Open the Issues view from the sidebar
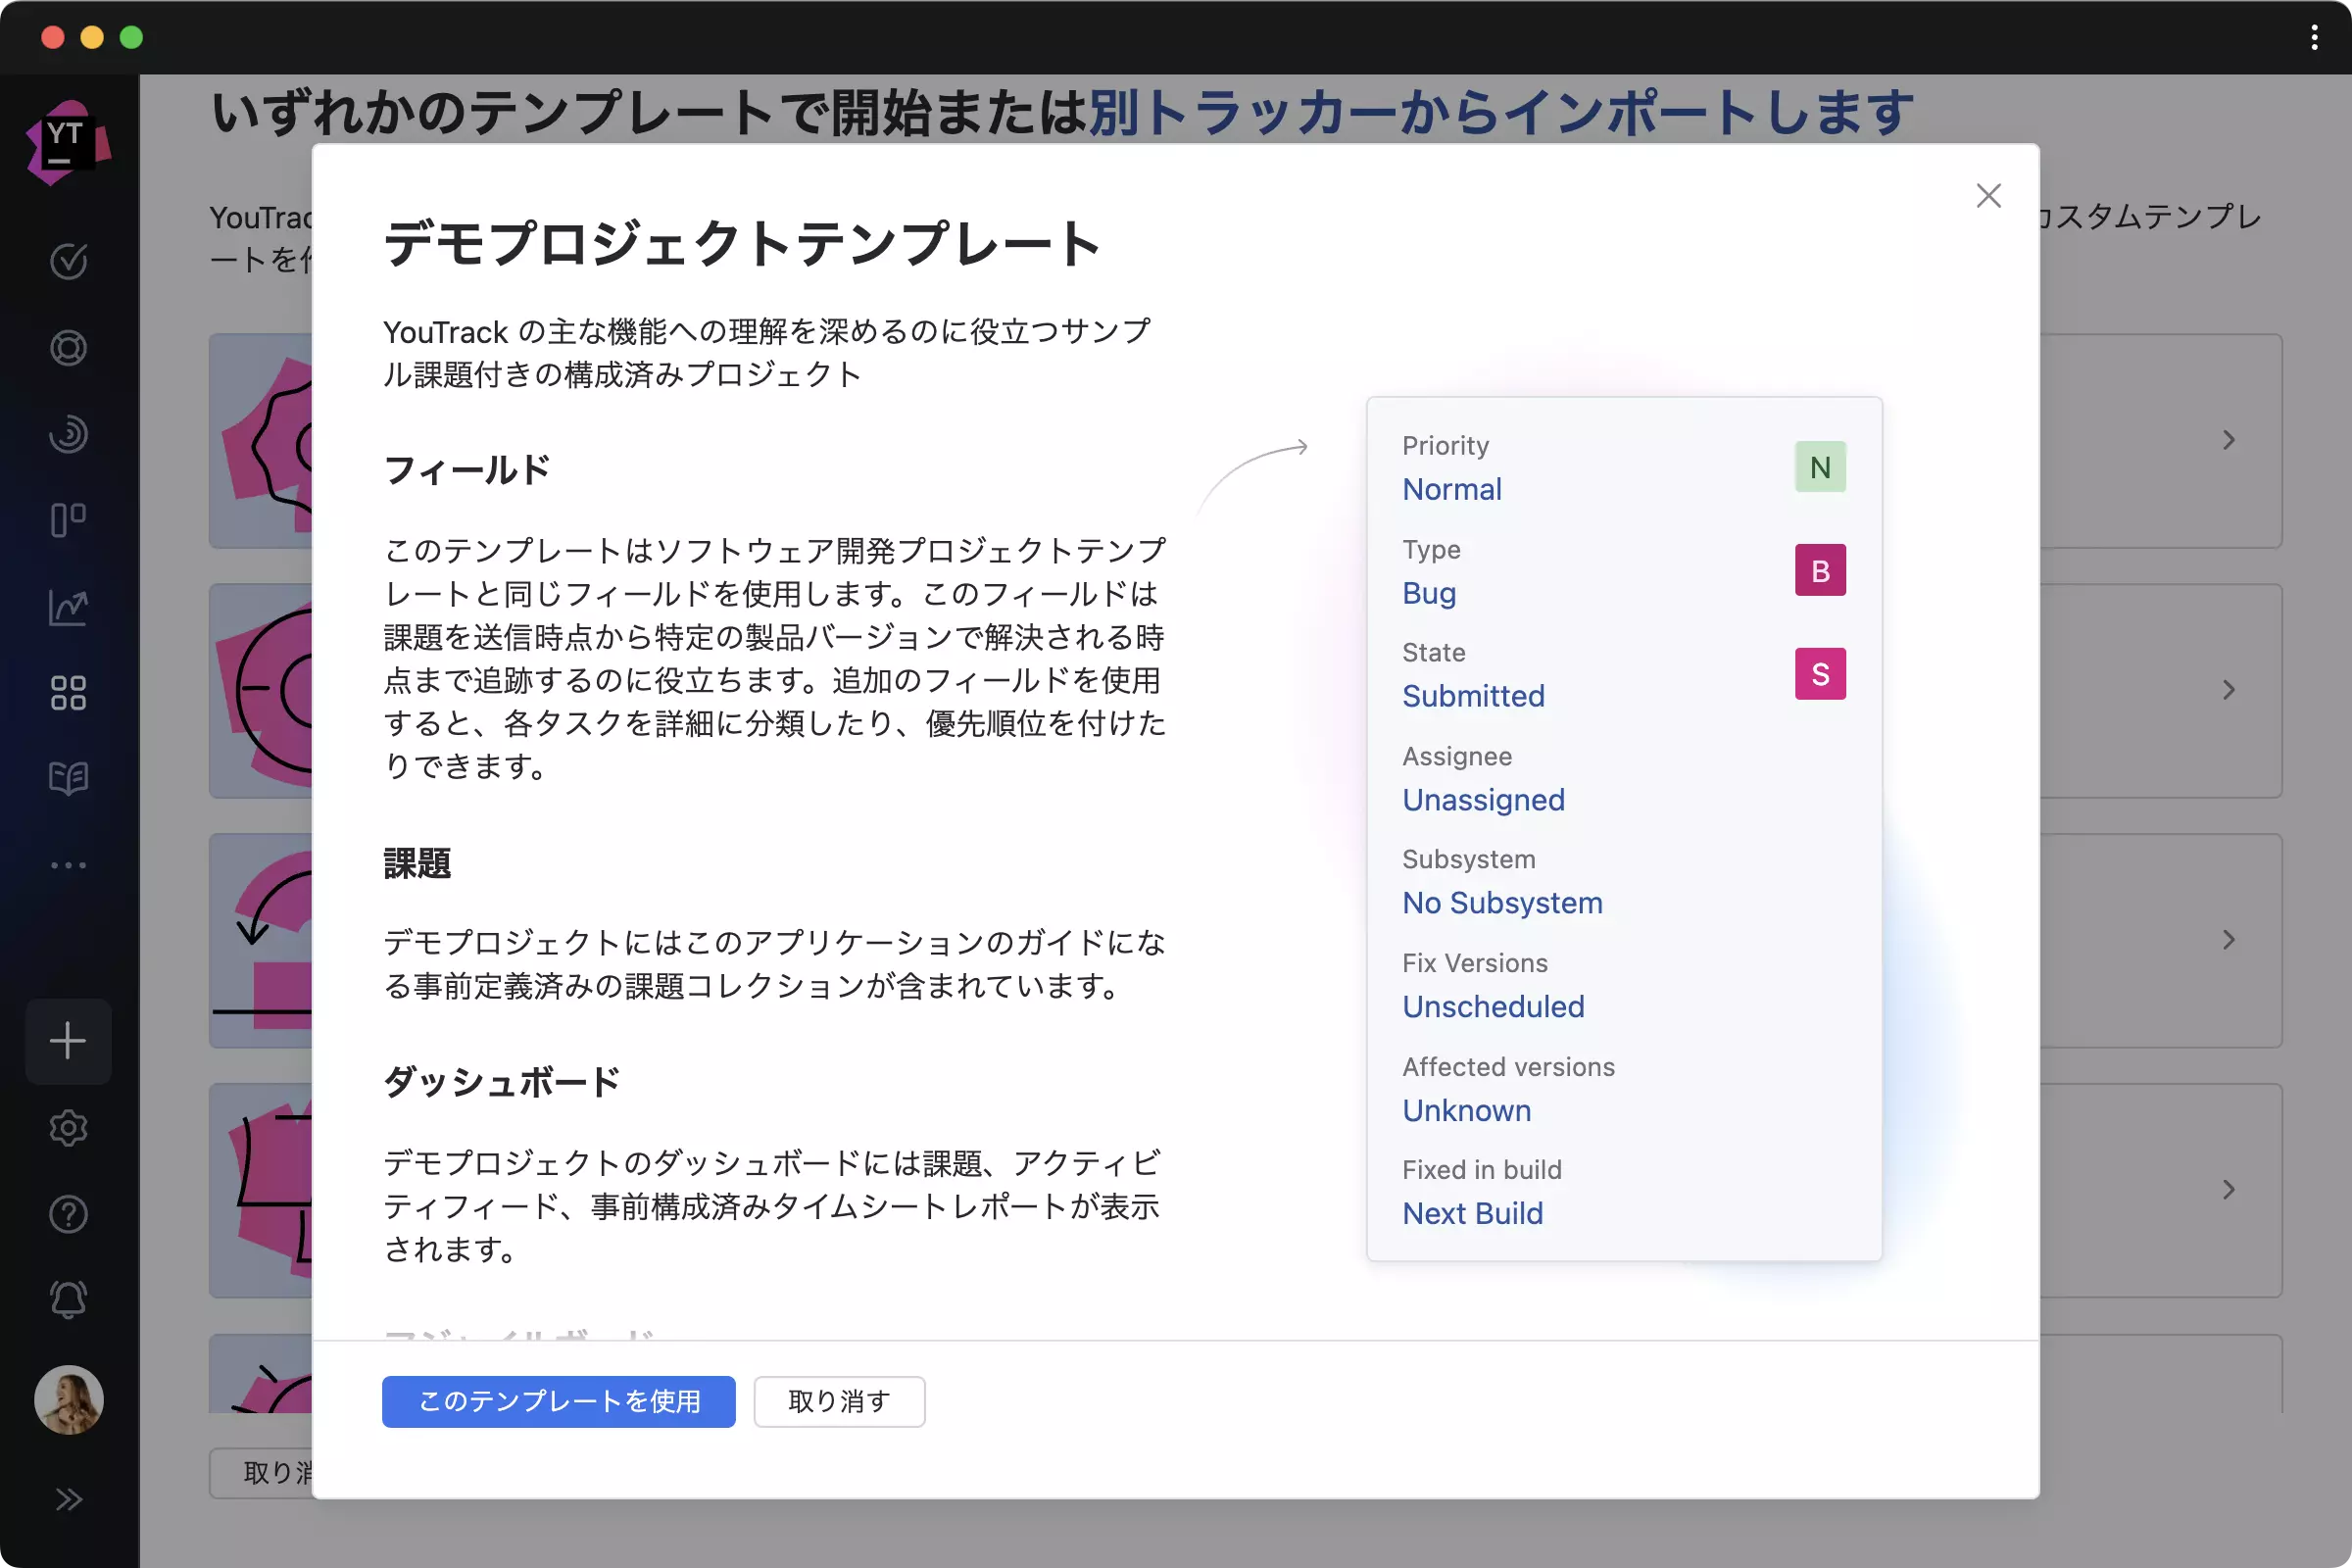2352x1568 pixels. (x=68, y=261)
